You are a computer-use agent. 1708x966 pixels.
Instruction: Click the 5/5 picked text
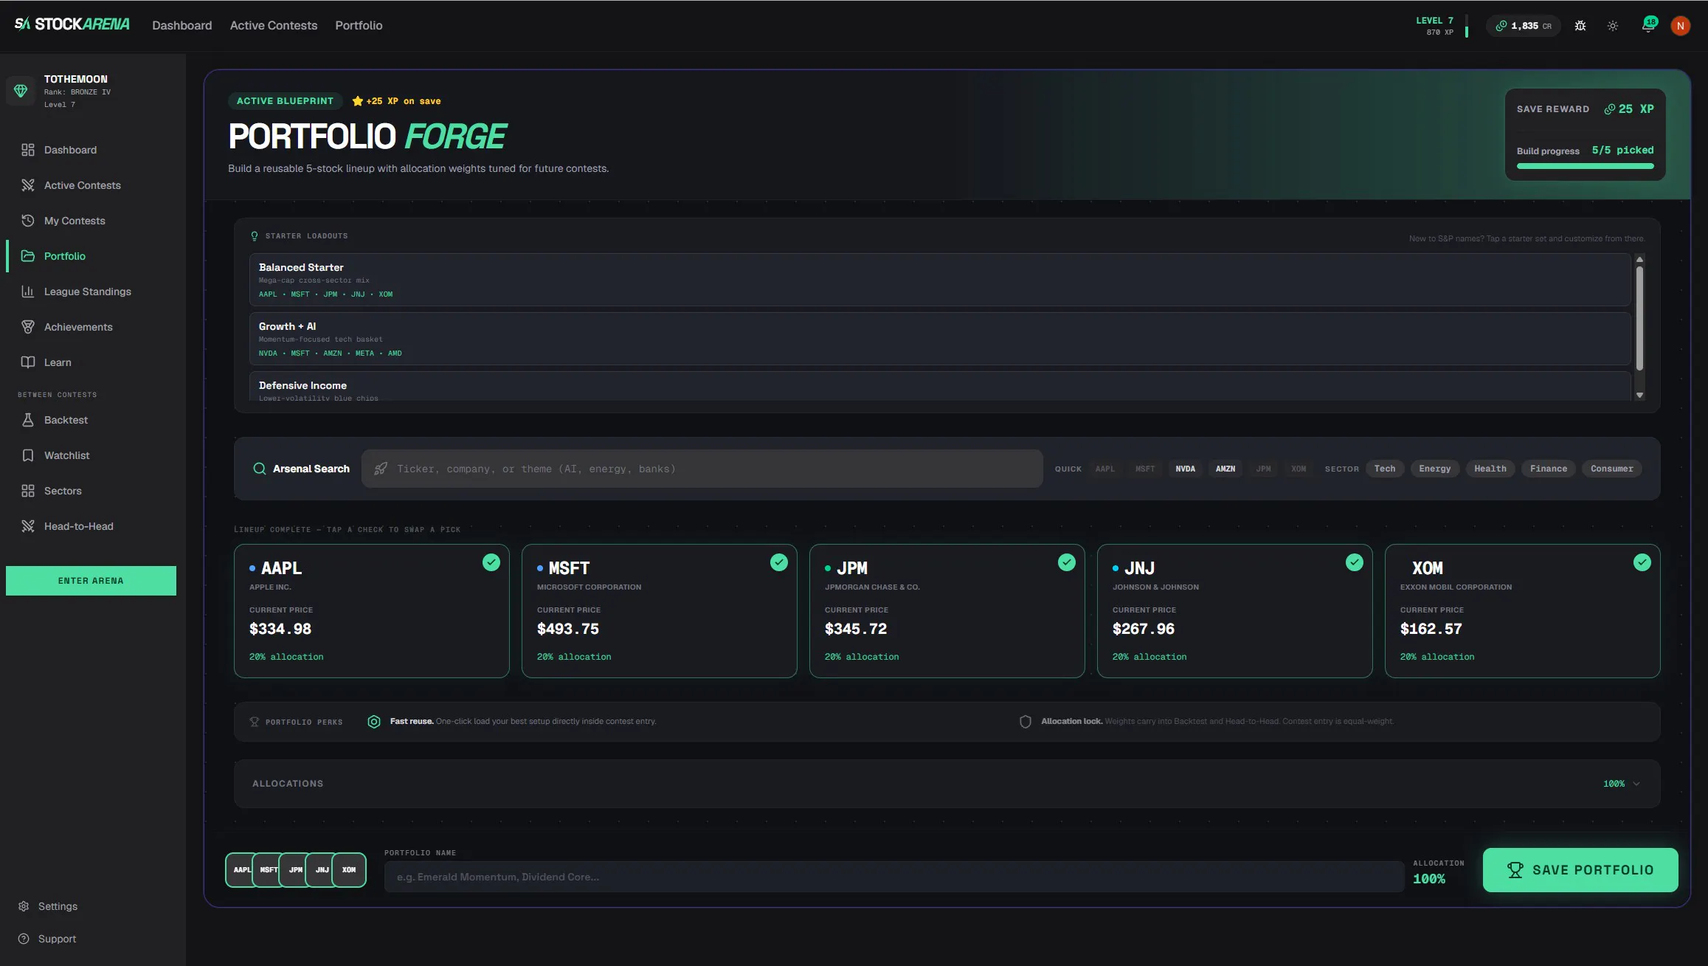coord(1623,150)
